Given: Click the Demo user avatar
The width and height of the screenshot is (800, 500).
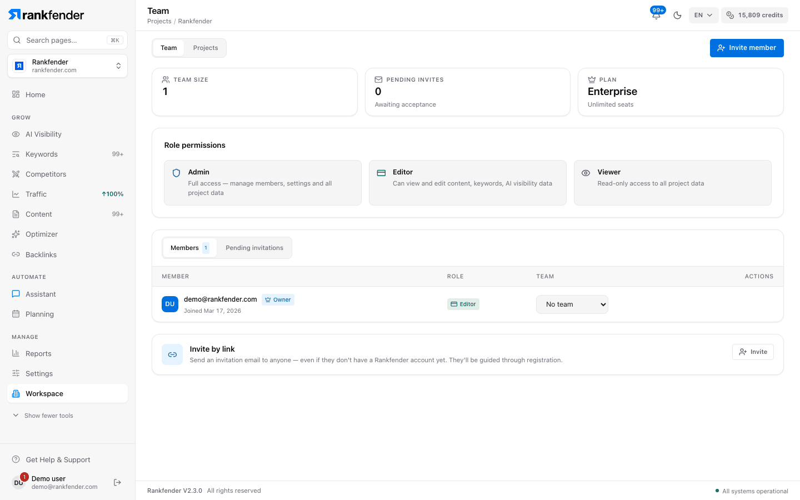Looking at the screenshot, I should [x=19, y=482].
